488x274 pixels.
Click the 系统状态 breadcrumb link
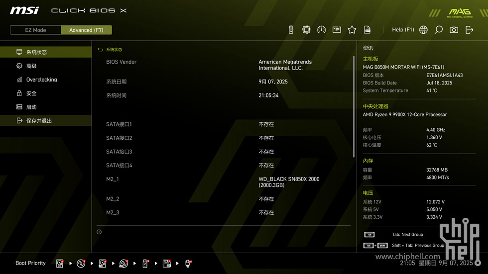pyautogui.click(x=114, y=50)
